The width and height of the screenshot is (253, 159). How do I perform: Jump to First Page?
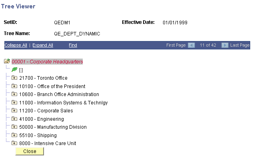click(176, 45)
